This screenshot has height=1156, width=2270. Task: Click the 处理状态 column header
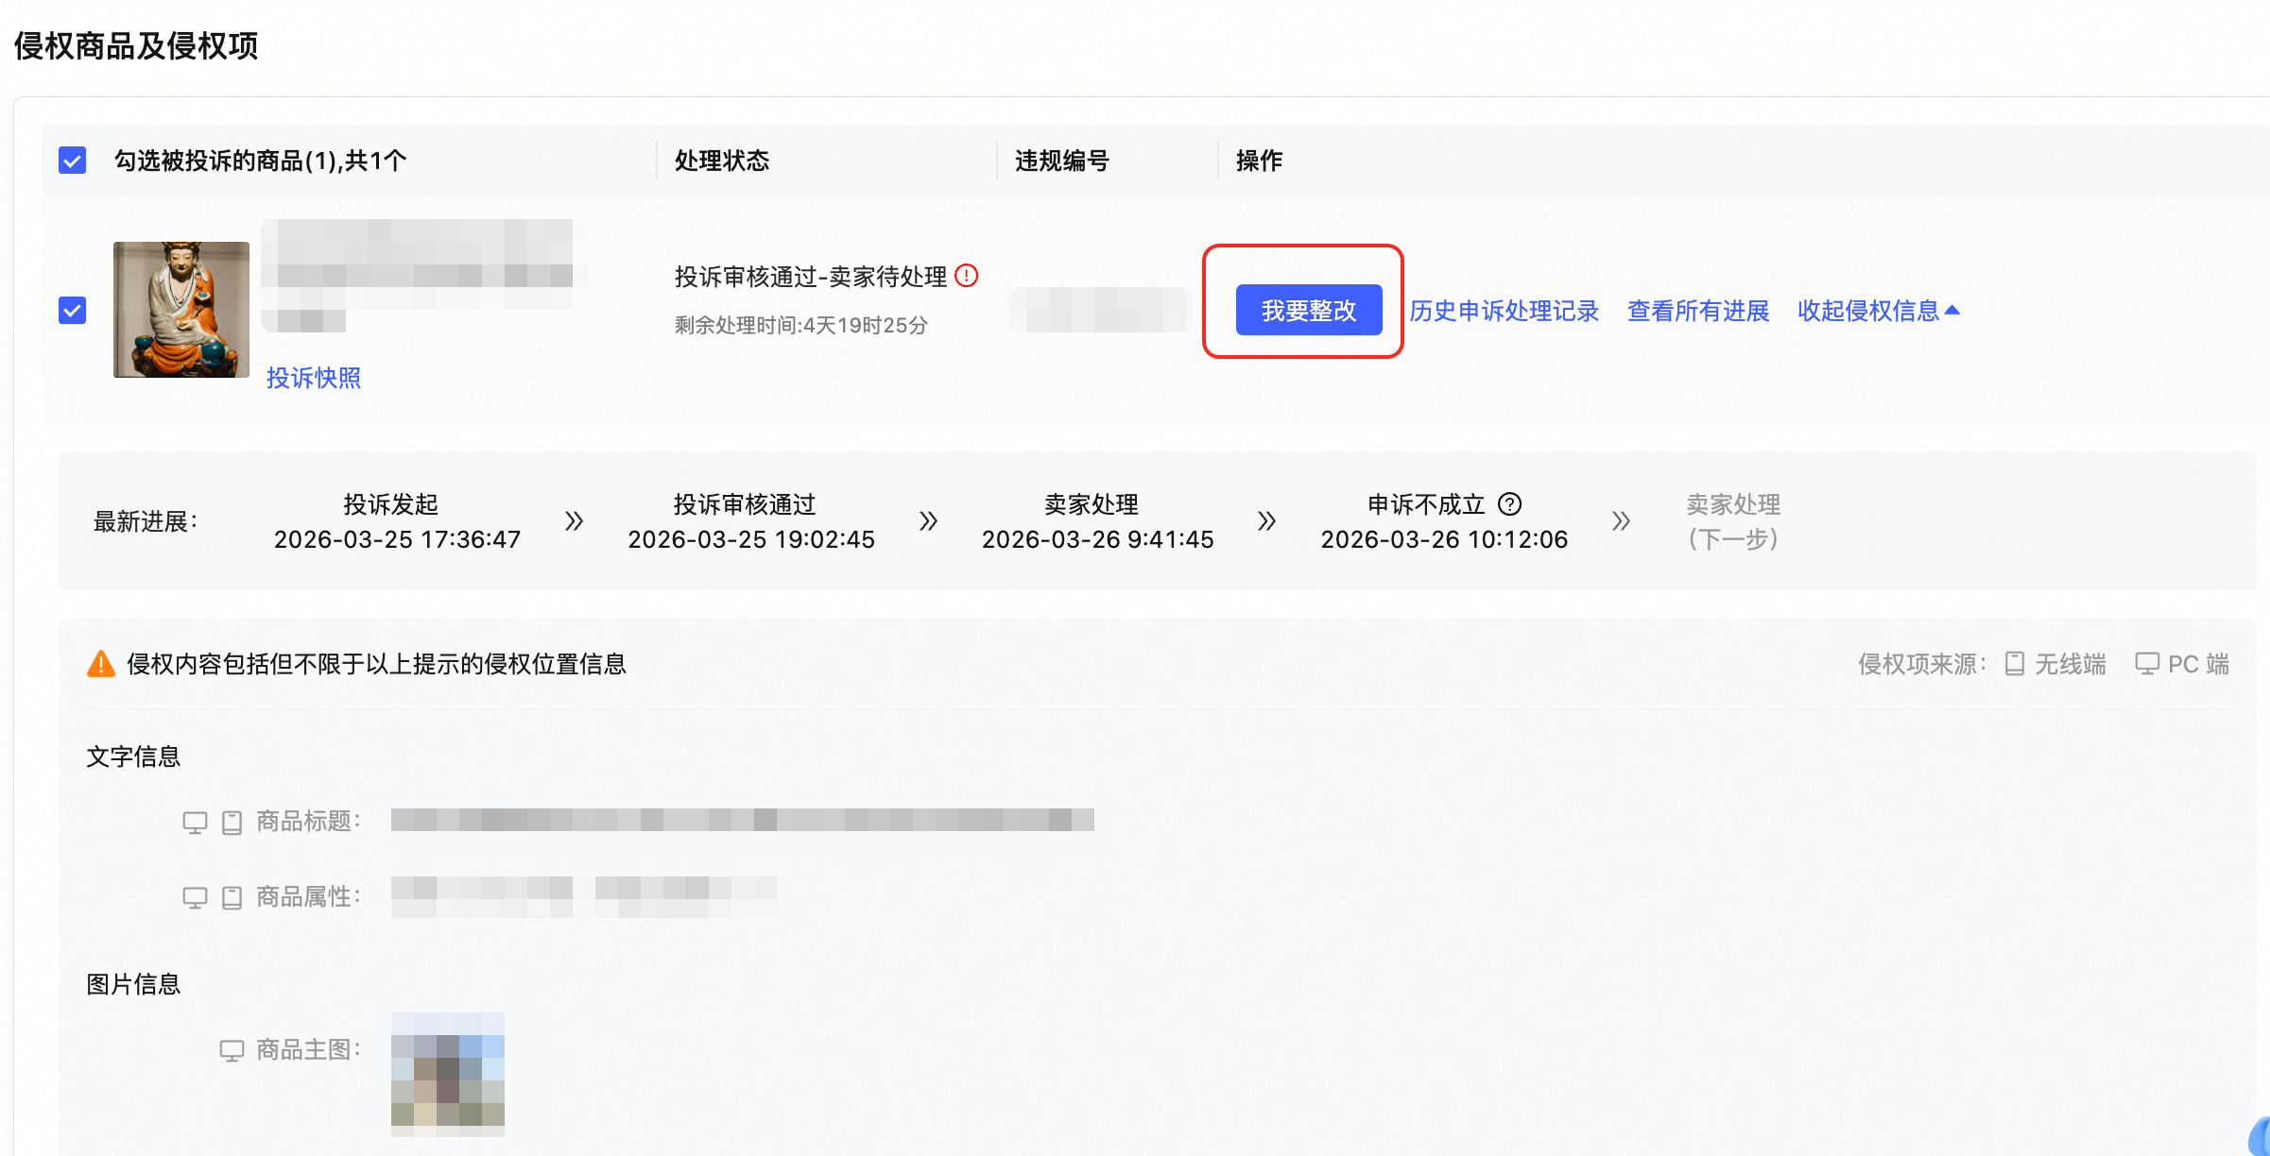point(722,161)
